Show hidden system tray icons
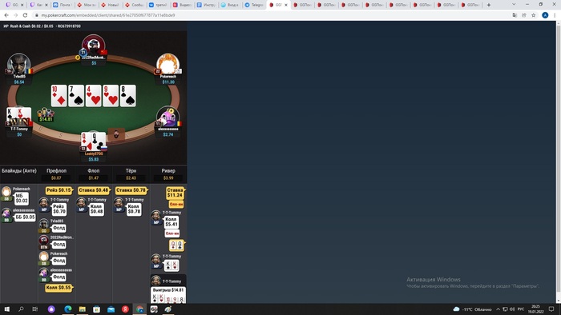Screen dimensions: 561x315 [498, 309]
